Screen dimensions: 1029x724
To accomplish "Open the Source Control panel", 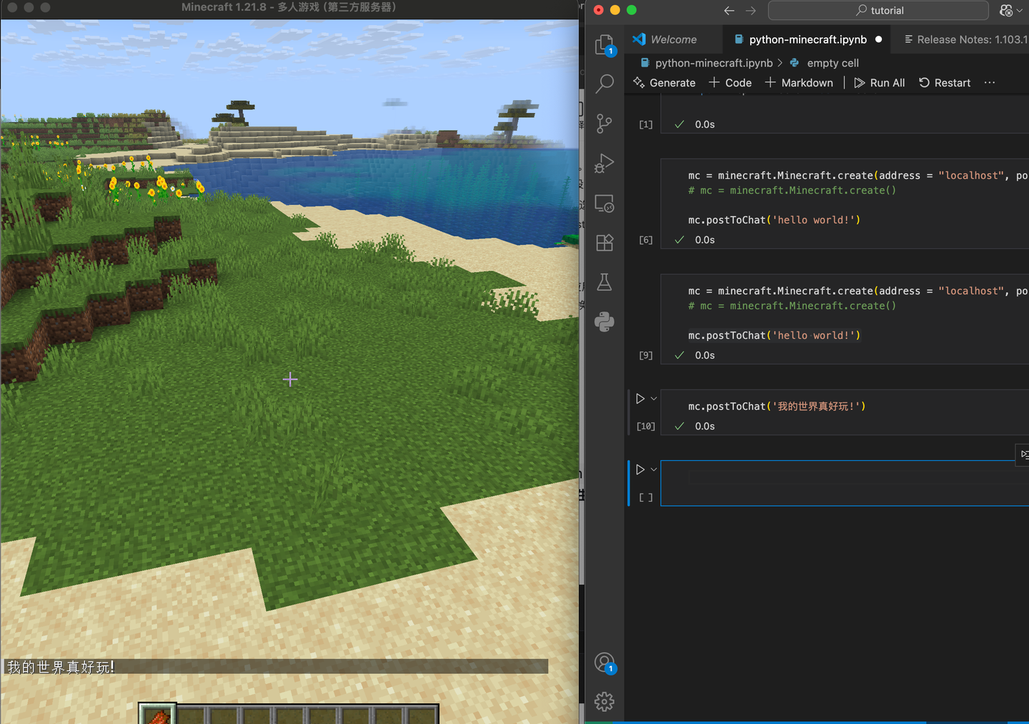I will 605,123.
